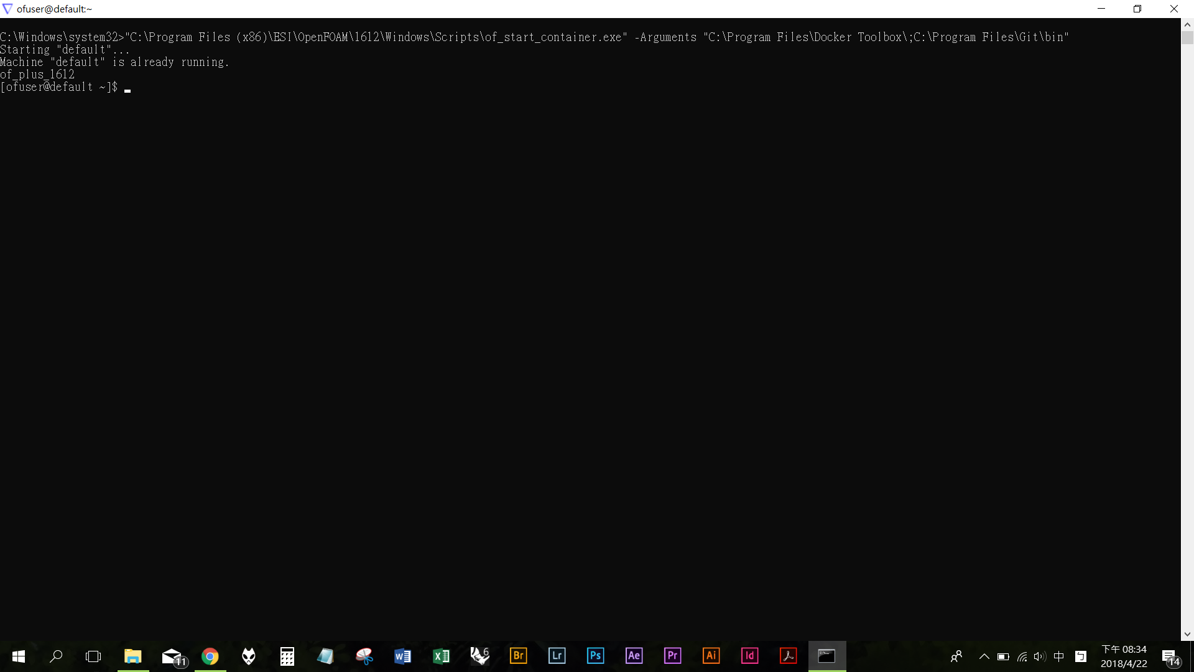This screenshot has height=672, width=1194.
Task: Open the Action Center with 14 notifications
Action: [x=1171, y=657]
